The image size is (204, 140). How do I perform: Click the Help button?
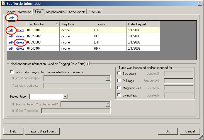click(x=13, y=131)
